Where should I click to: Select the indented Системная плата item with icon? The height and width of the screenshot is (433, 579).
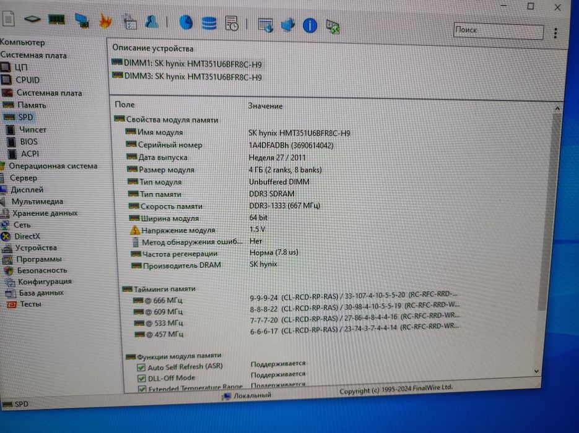point(41,93)
